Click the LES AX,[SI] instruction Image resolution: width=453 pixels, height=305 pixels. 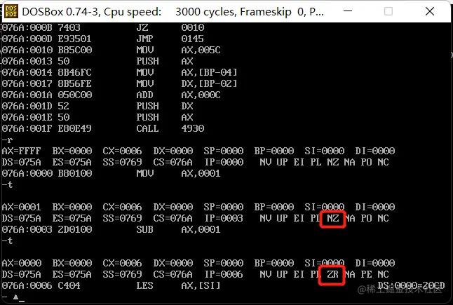pos(179,285)
